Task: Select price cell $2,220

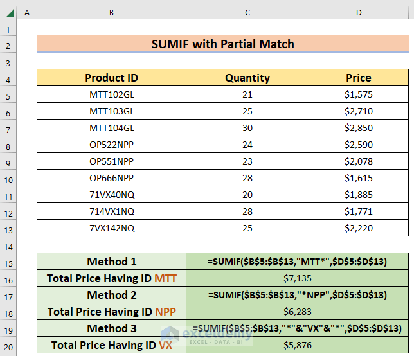Action: click(359, 228)
